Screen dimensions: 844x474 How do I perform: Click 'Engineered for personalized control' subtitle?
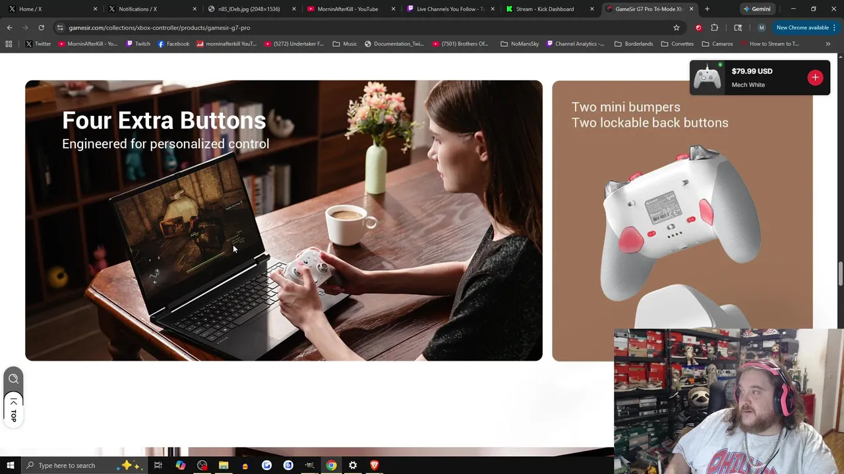click(166, 144)
